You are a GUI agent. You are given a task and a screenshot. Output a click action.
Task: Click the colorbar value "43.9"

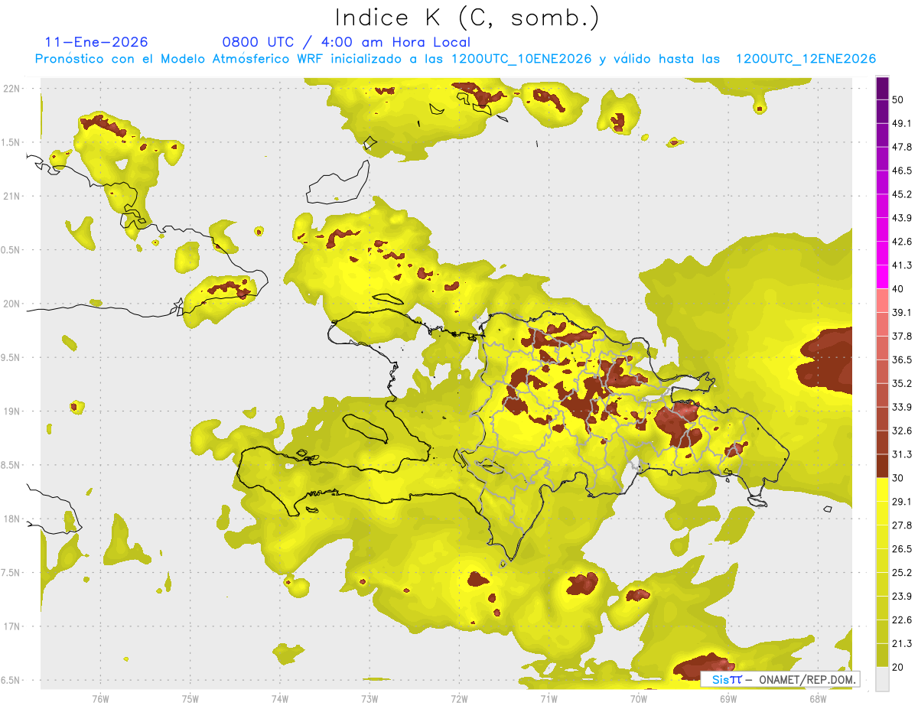(x=903, y=218)
